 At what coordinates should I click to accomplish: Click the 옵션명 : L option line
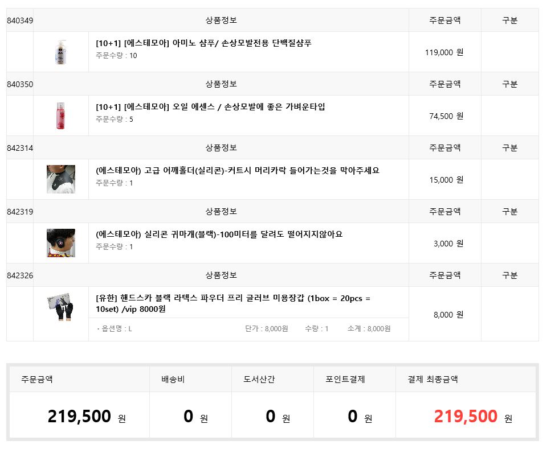tap(115, 329)
